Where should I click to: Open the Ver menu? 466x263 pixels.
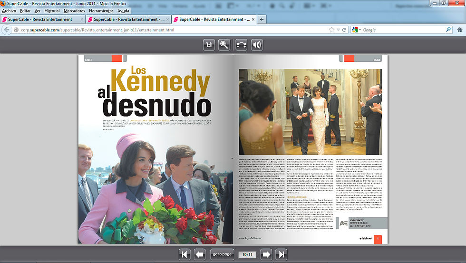[x=38, y=10]
